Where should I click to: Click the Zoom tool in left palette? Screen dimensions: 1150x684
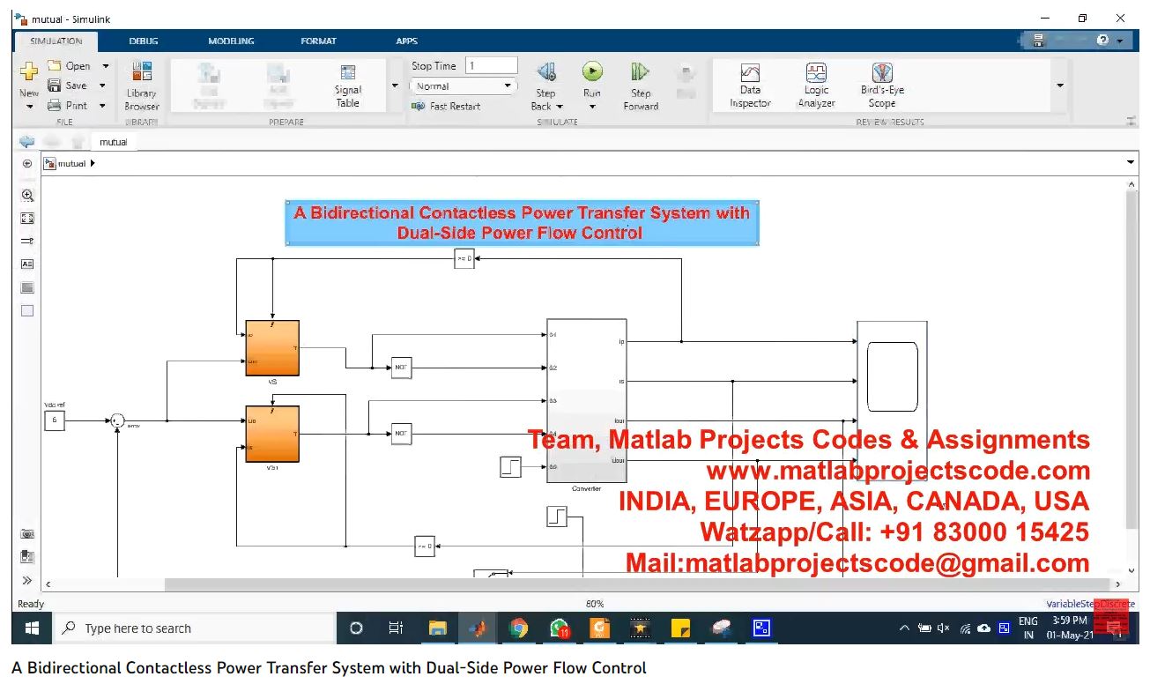pos(27,196)
